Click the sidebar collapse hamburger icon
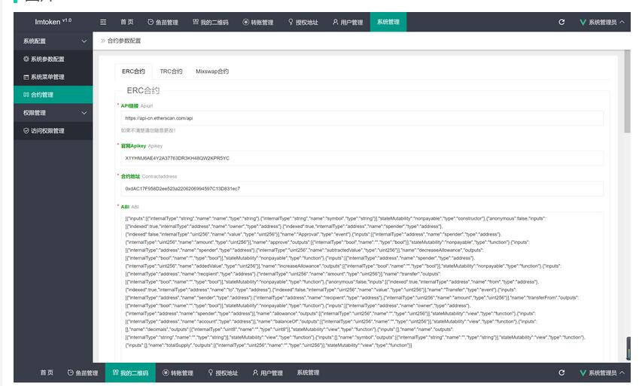This screenshot has height=386, width=642. pos(103,23)
